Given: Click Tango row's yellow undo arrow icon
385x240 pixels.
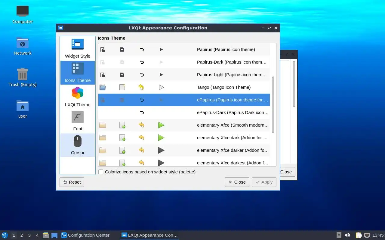Looking at the screenshot, I should pos(141,87).
